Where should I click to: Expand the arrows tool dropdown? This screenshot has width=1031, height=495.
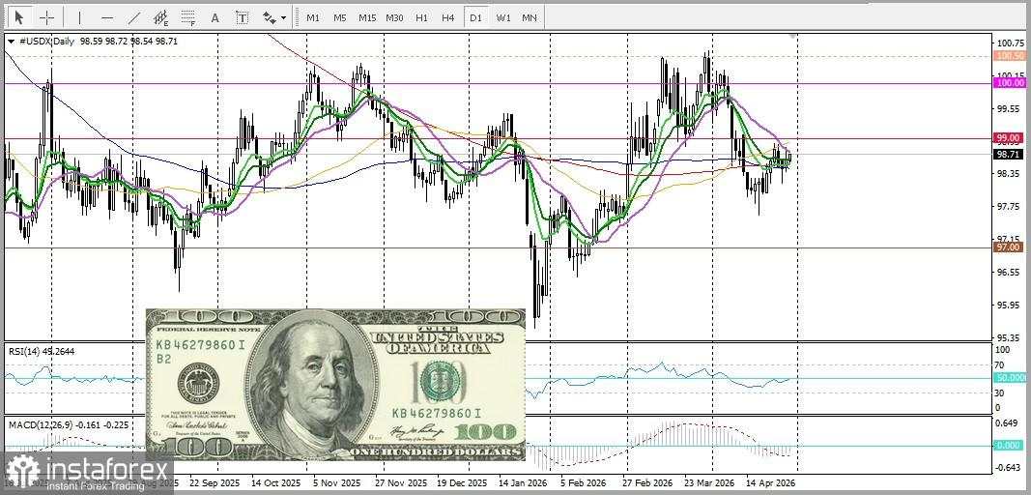(x=284, y=18)
